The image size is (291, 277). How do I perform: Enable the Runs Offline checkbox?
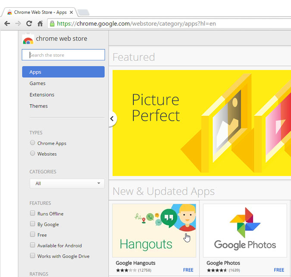pyautogui.click(x=32, y=214)
